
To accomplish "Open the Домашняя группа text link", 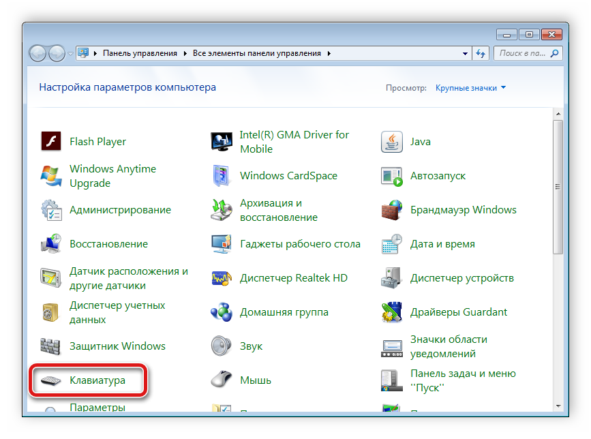I will [284, 312].
